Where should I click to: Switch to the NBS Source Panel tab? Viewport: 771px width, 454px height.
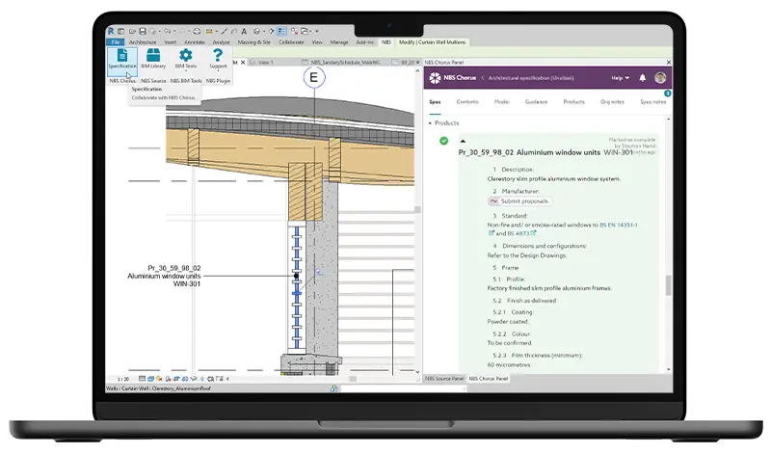pyautogui.click(x=444, y=378)
